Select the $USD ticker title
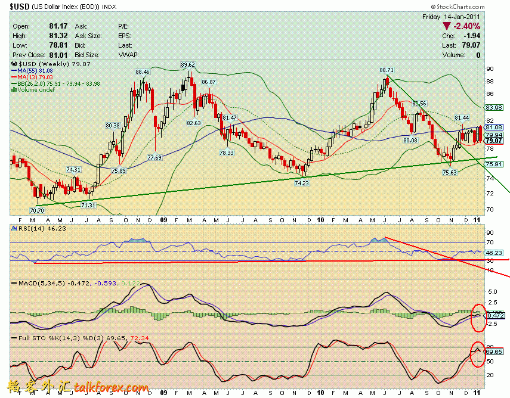This screenshot has width=510, height=398. [x=20, y=7]
